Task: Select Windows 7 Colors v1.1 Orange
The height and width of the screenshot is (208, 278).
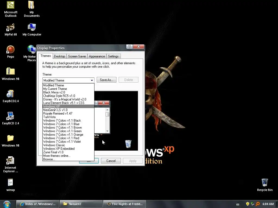Action: tap(68, 135)
